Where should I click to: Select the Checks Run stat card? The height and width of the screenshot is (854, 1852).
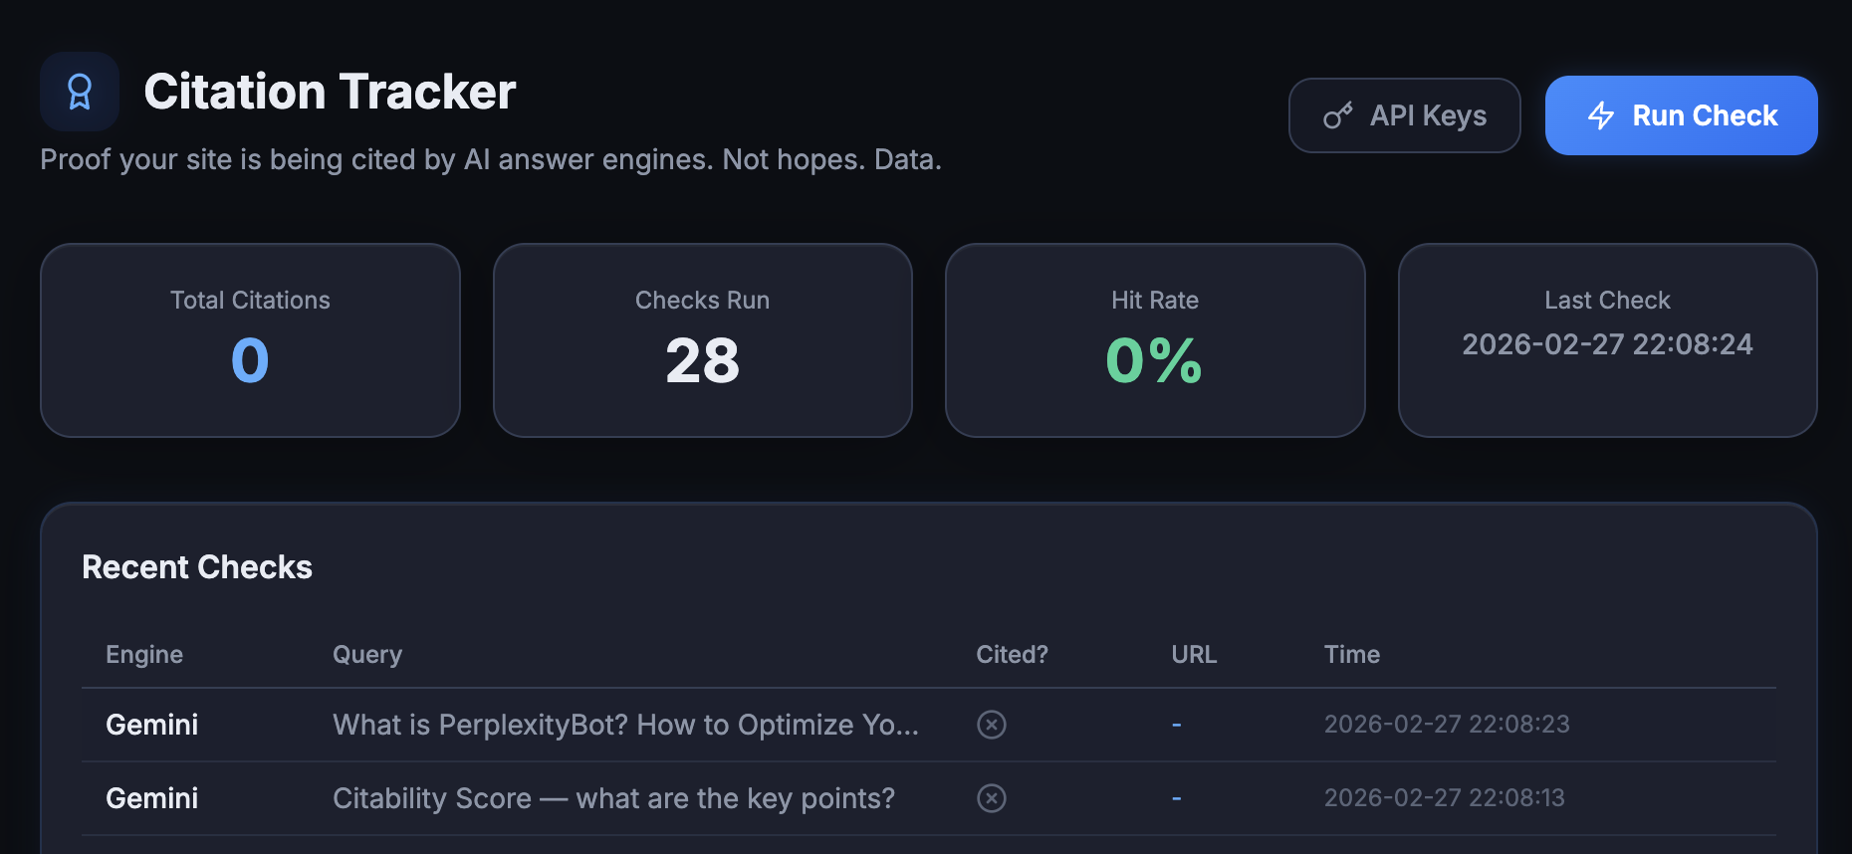(703, 339)
